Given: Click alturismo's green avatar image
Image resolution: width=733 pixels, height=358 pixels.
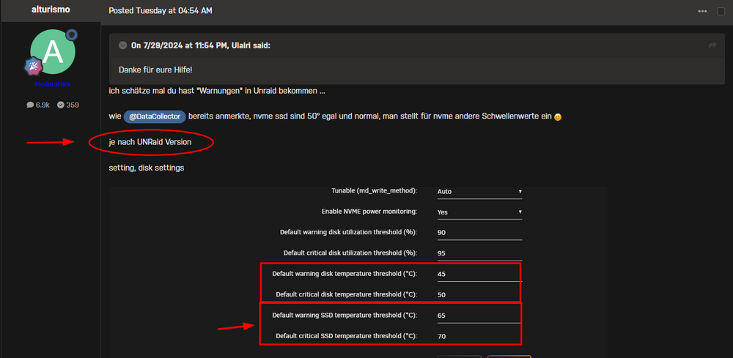Looking at the screenshot, I should pyautogui.click(x=52, y=52).
